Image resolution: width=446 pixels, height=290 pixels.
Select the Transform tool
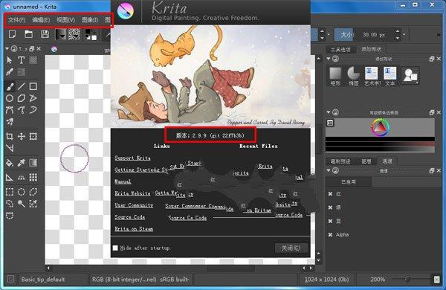coord(33,136)
